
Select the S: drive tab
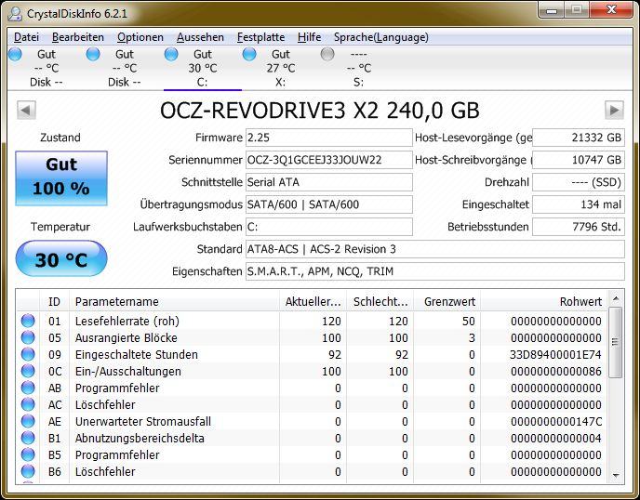pos(358,68)
